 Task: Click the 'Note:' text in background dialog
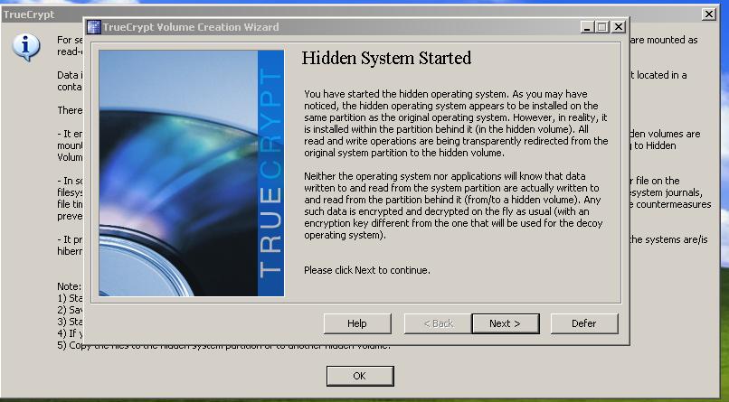tap(70, 286)
